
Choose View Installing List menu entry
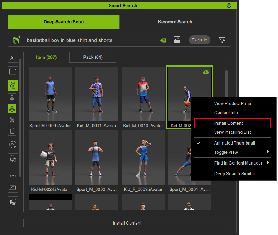(233, 132)
